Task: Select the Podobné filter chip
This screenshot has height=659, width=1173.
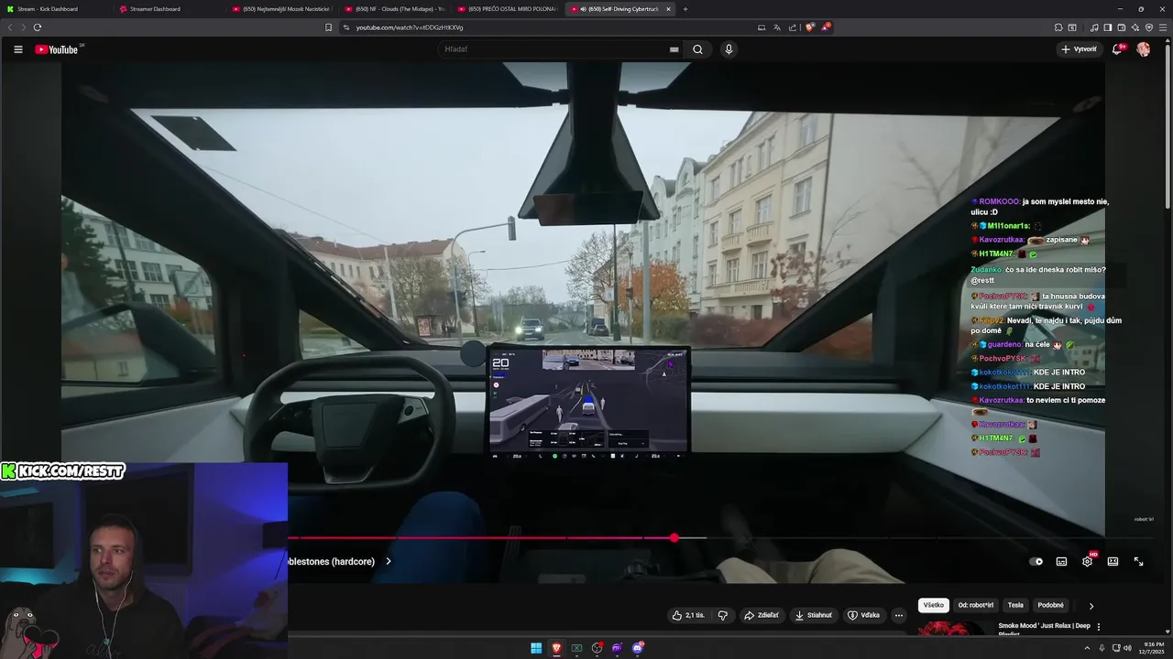Action: tap(1051, 605)
